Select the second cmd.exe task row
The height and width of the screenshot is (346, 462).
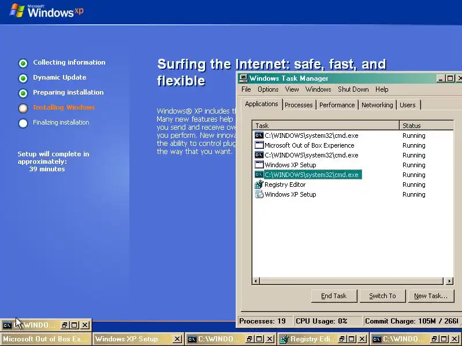coord(353,155)
